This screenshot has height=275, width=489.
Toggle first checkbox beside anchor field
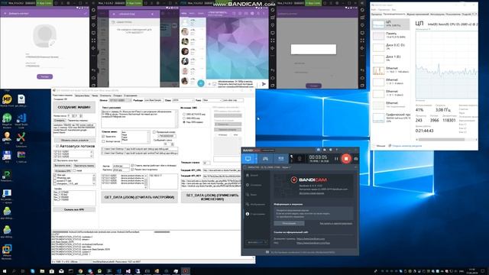(132, 165)
